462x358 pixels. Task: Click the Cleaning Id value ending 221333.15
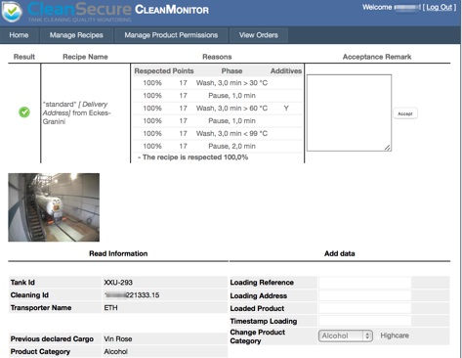(x=132, y=295)
